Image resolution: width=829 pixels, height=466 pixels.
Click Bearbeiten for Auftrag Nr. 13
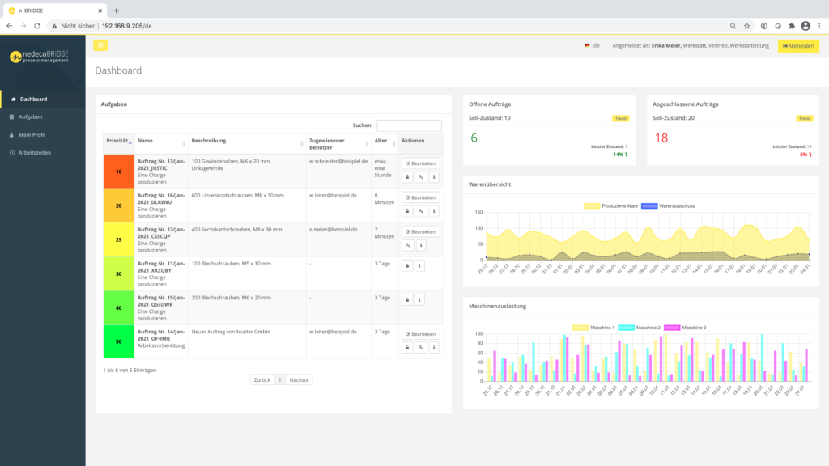(x=420, y=163)
